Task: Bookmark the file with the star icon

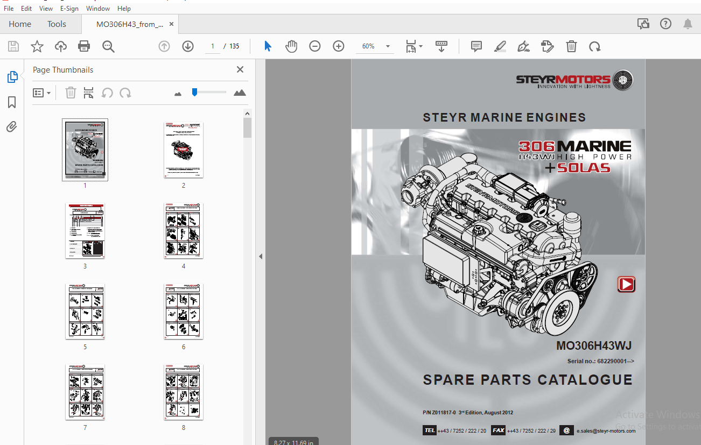Action: [37, 46]
